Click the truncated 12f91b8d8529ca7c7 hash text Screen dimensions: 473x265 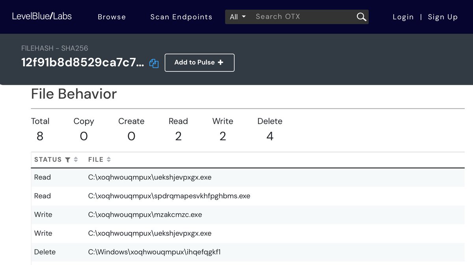83,63
